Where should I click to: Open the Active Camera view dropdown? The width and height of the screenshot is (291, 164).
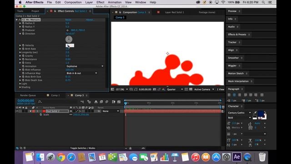coord(204,89)
